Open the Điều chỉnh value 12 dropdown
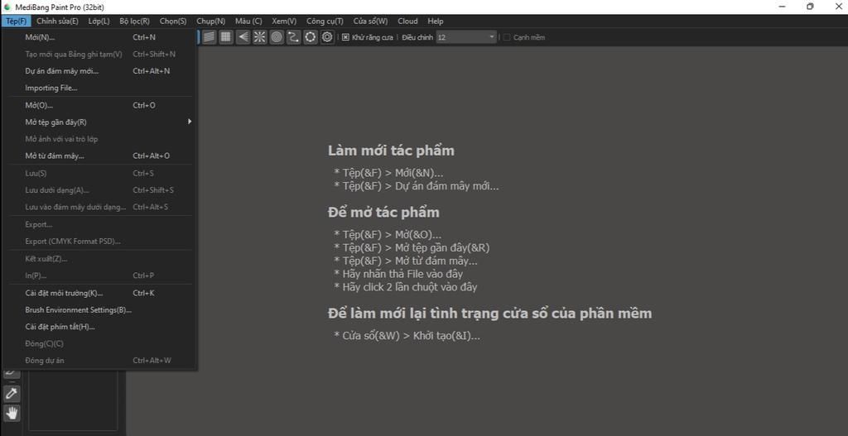This screenshot has width=848, height=436. (x=466, y=37)
